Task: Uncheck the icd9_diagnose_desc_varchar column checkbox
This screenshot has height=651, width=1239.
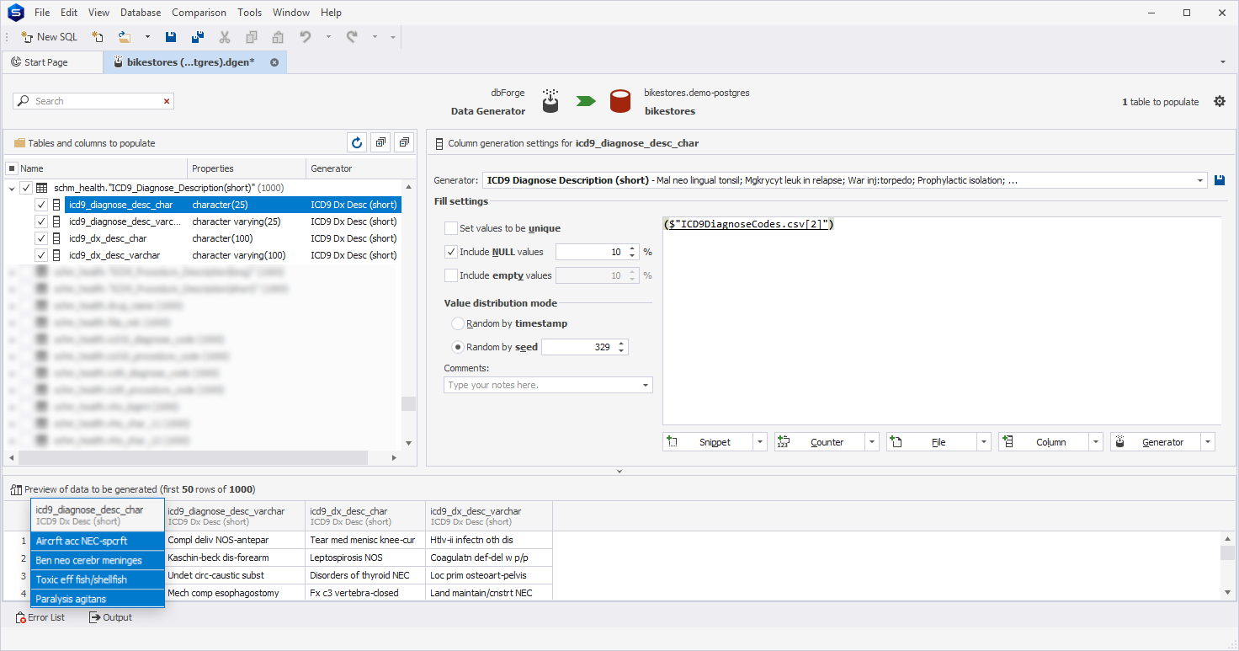Action: point(41,221)
